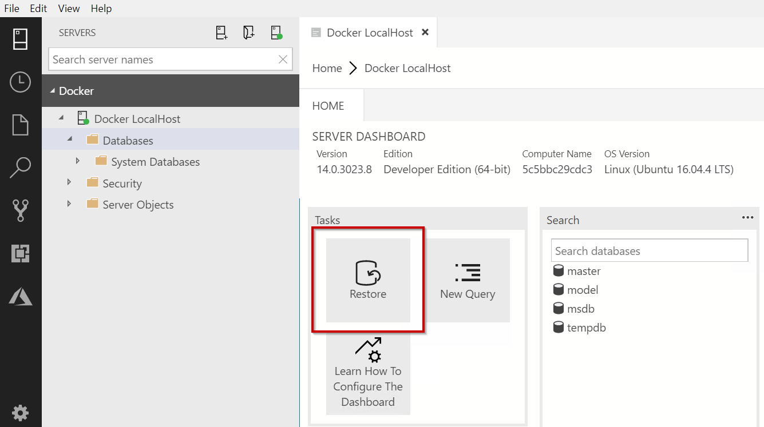Collapse the Docker server group
Viewport: 764px width, 427px height.
[x=53, y=91]
